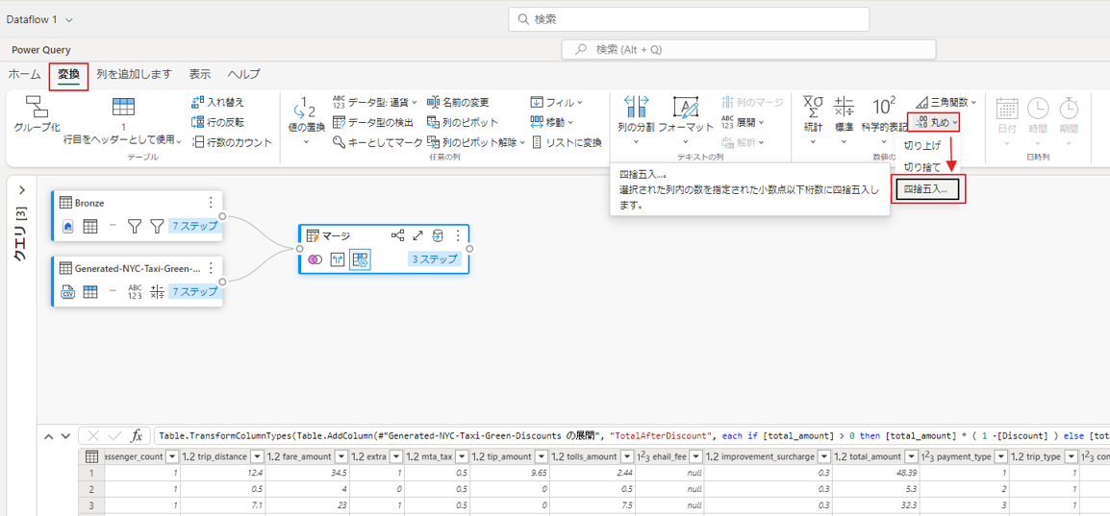Viewport: 1110px width, 516px height.
Task: Choose 四捨五入... from the rounding menu
Action: click(928, 190)
